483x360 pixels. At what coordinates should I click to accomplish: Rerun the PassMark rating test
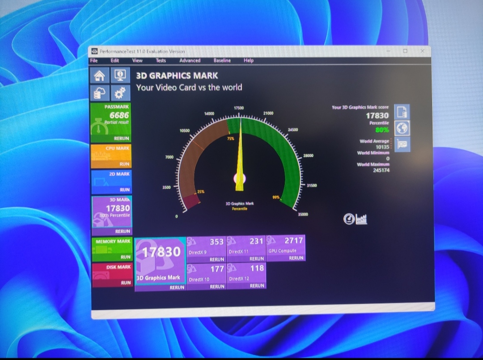(x=121, y=138)
